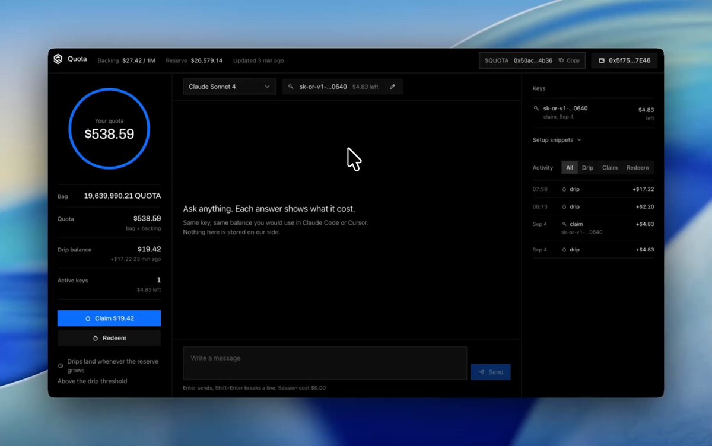Select the Bag value 19,639,990.21 QUOTA
The height and width of the screenshot is (446, 712).
click(122, 196)
